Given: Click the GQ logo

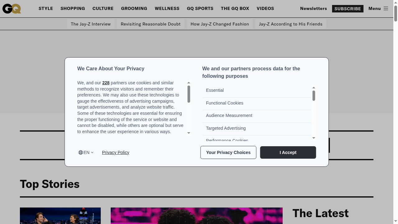Looking at the screenshot, I should [12, 9].
